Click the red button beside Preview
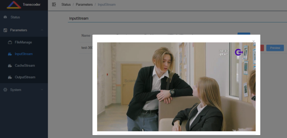The image size is (287, 138). click(262, 48)
